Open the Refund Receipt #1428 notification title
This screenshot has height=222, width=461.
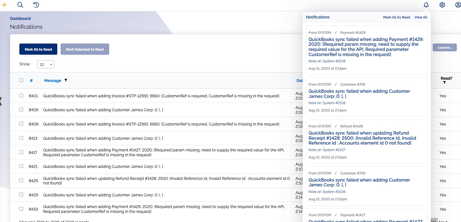(362, 138)
